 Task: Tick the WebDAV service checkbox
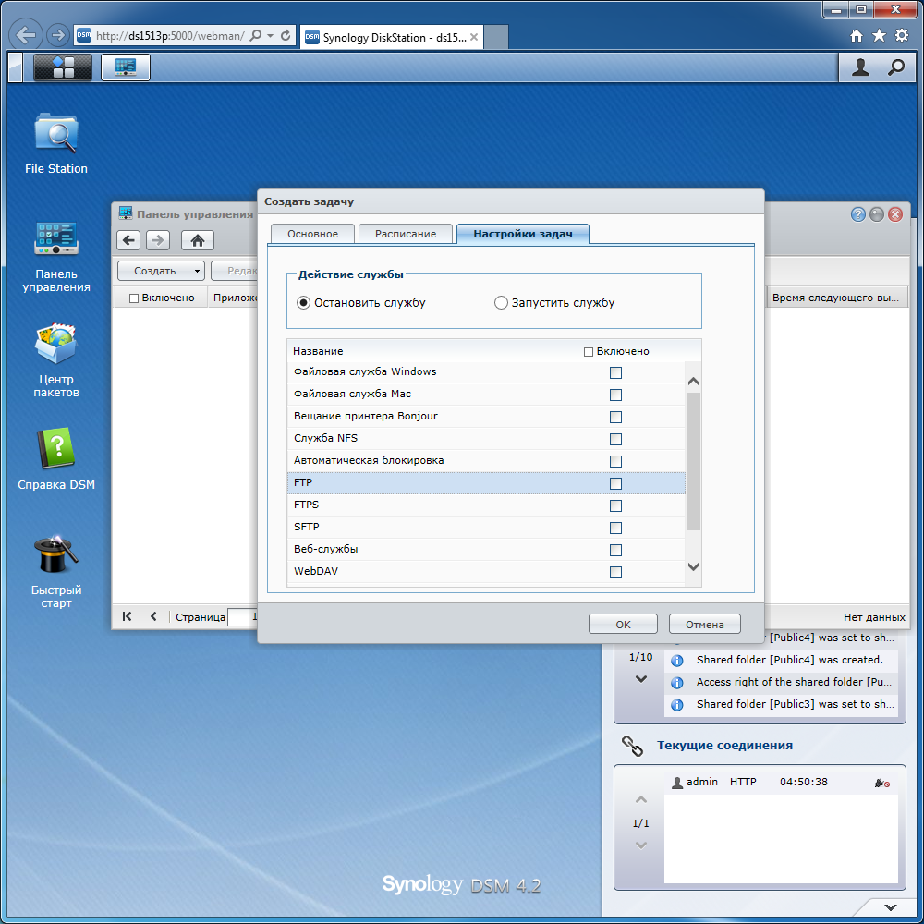point(615,572)
